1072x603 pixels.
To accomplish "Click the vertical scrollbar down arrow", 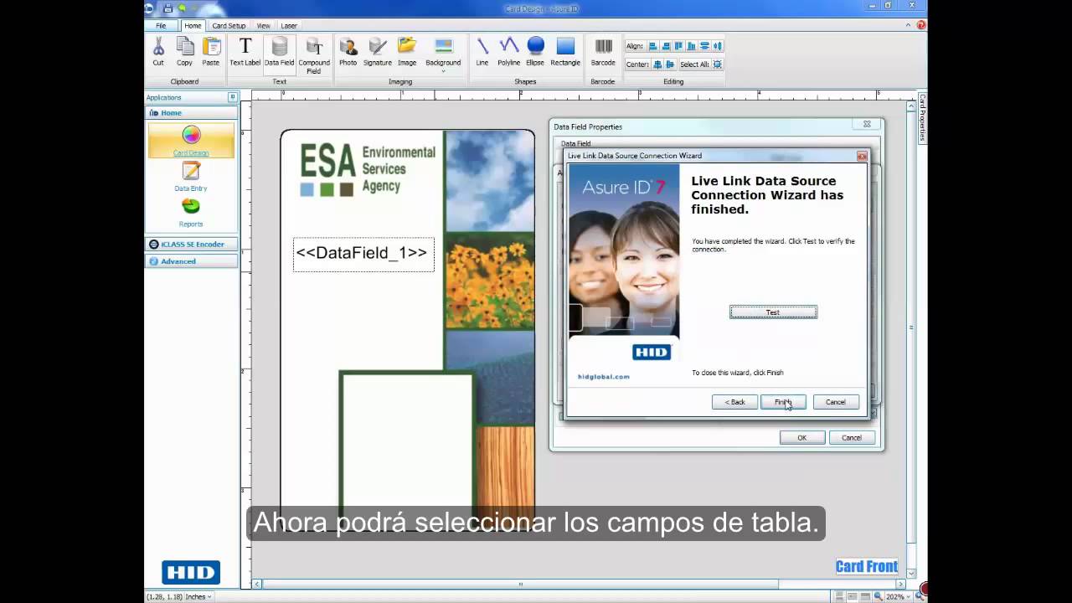I will [x=912, y=574].
